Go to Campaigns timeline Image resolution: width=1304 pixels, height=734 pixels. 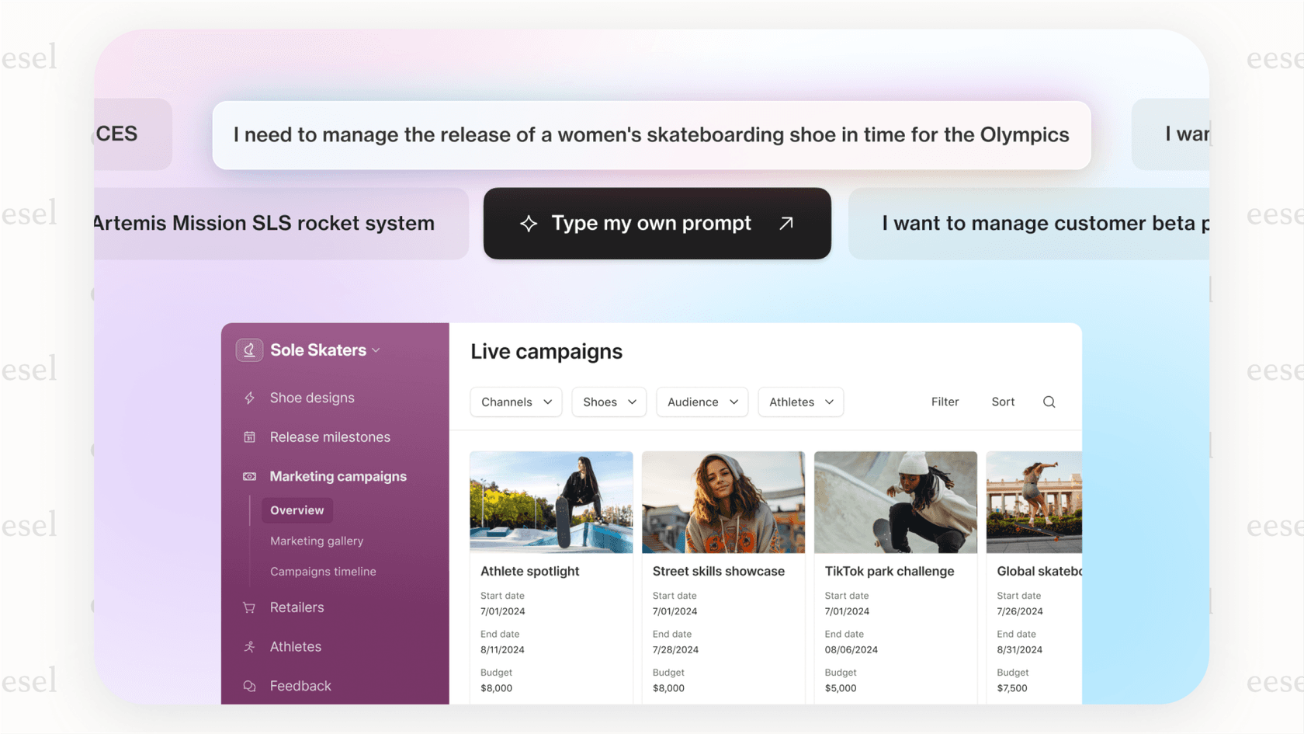[x=323, y=571]
